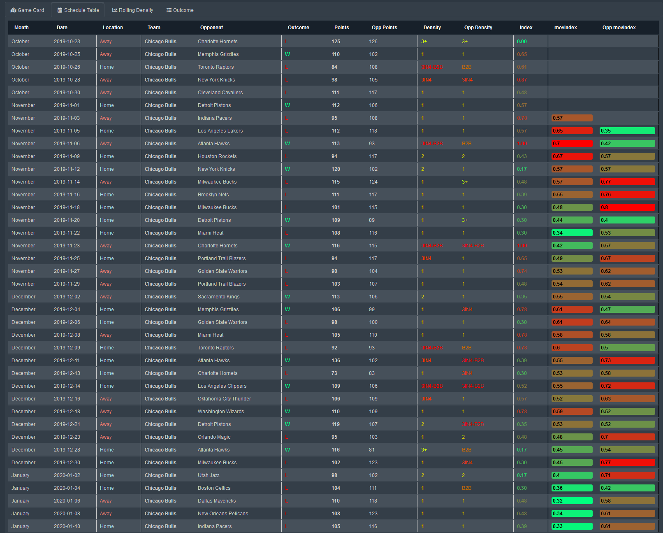Click opponent Oklahoma City Thunder
663x533 pixels.
(224, 399)
